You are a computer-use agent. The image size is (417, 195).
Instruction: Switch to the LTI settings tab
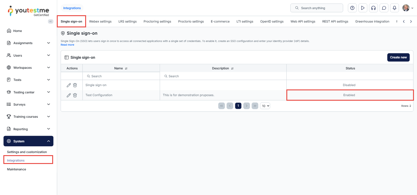tap(245, 22)
